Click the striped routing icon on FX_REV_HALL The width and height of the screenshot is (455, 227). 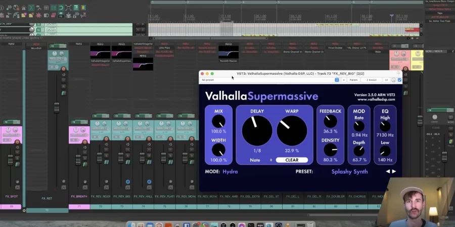[149, 162]
